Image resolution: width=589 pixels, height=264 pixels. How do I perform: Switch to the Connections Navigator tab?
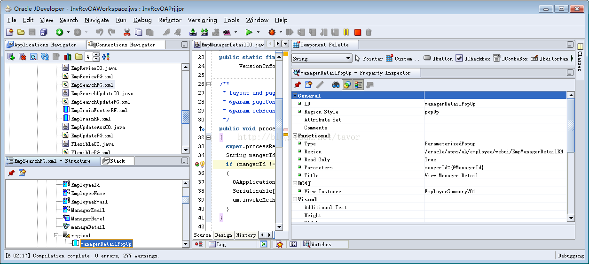point(125,45)
